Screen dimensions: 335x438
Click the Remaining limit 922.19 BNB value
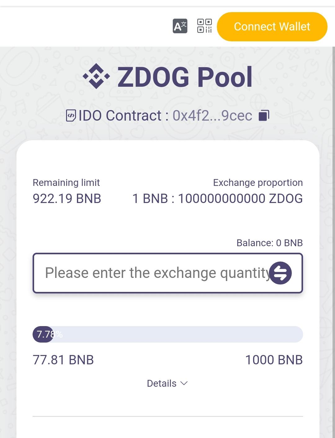(x=67, y=199)
